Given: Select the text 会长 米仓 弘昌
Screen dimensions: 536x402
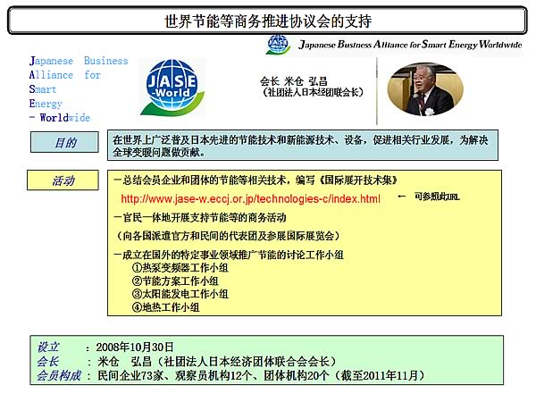Looking at the screenshot, I should pos(293,81).
